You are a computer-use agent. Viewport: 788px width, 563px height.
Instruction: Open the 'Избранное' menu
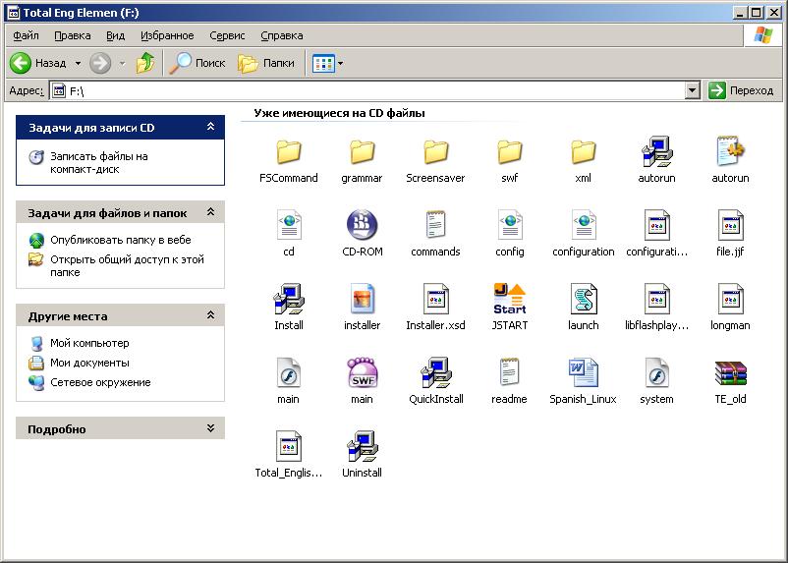(167, 35)
